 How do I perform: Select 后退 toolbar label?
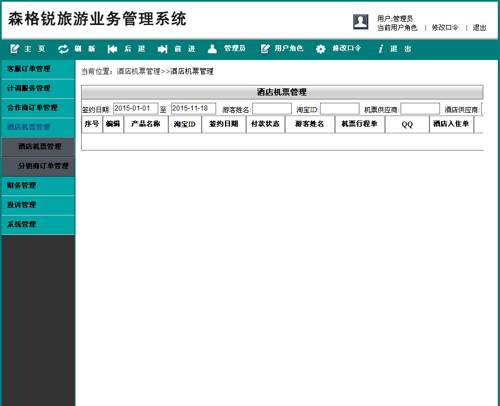pos(134,49)
